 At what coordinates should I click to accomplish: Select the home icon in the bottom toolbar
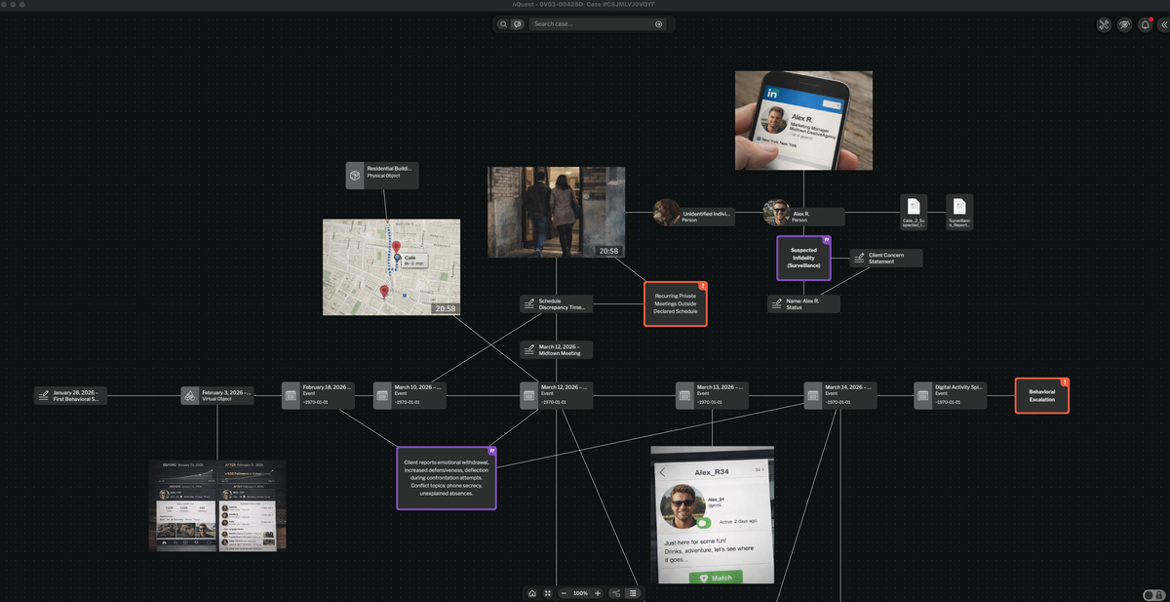[531, 592]
